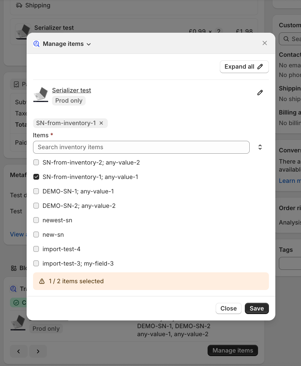This screenshot has width=301, height=366.
Task: Click the Search inventory items field
Action: tap(141, 147)
